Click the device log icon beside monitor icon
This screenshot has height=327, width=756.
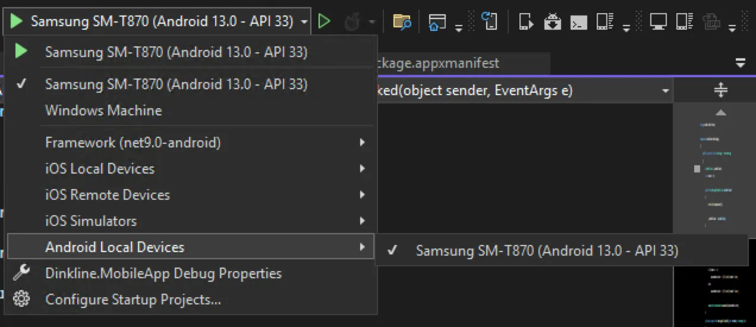[x=685, y=22]
